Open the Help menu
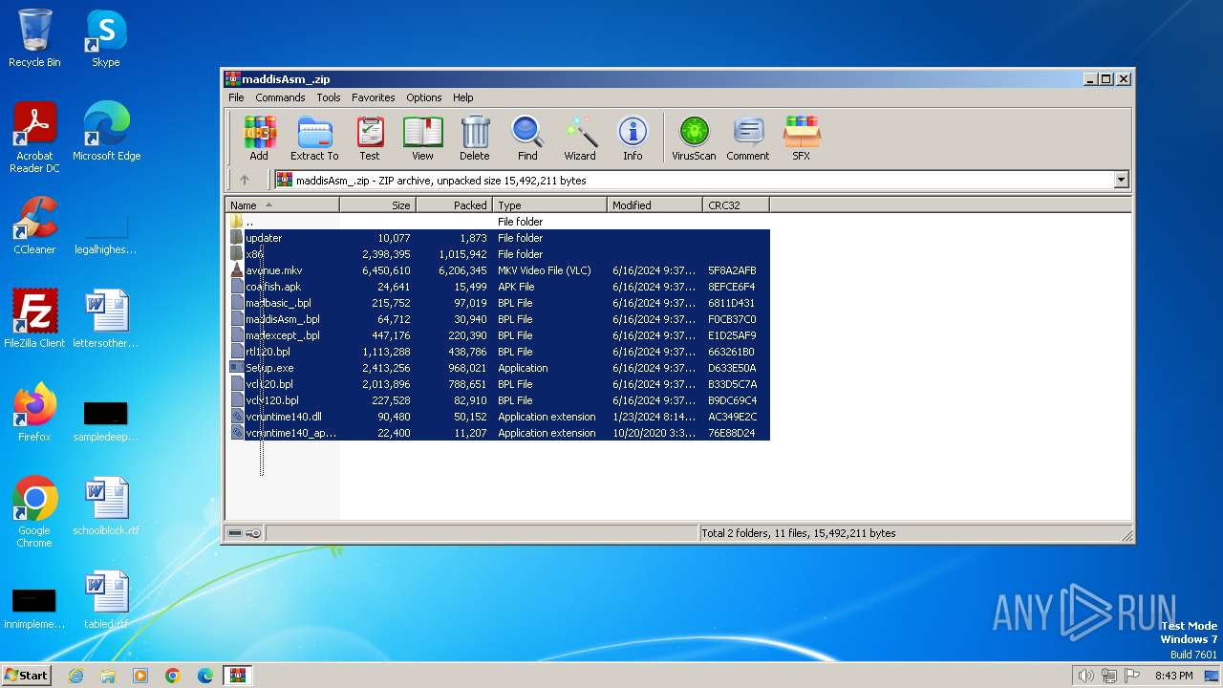The height and width of the screenshot is (688, 1223). tap(463, 97)
